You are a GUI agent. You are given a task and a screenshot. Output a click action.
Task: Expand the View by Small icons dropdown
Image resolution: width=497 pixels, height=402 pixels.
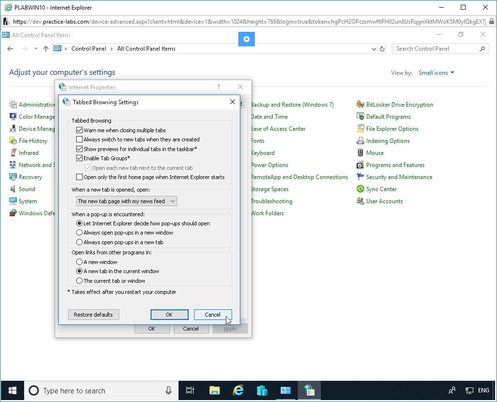tap(436, 72)
